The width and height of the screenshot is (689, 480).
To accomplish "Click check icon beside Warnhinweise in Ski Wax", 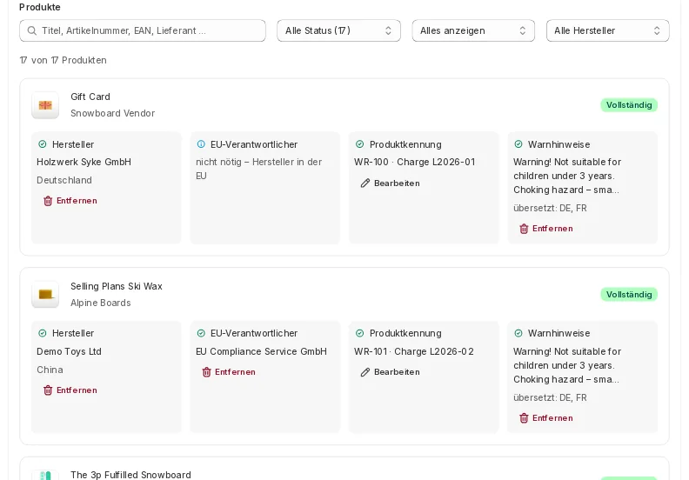I will tap(518, 333).
